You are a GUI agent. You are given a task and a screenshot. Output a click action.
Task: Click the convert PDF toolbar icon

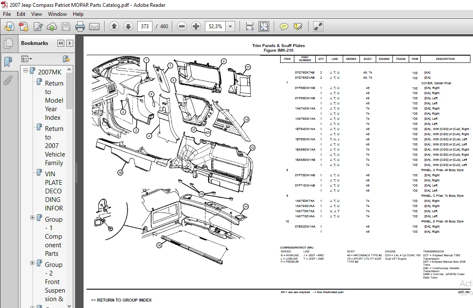(x=24, y=27)
